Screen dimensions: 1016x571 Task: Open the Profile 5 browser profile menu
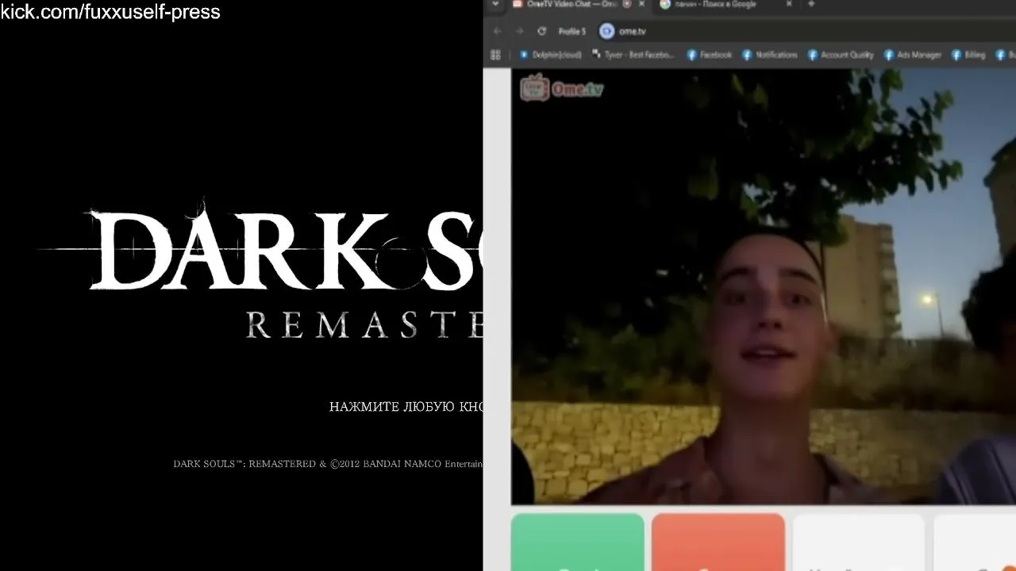tap(571, 31)
